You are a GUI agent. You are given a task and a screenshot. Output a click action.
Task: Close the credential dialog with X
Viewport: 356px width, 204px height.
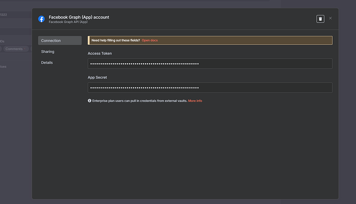[330, 18]
